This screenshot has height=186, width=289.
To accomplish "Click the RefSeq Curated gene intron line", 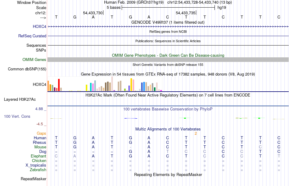I will tap(168, 36).
